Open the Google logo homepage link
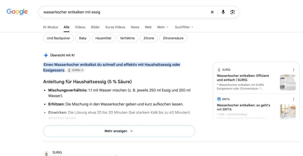303x156 pixels. [x=17, y=12]
